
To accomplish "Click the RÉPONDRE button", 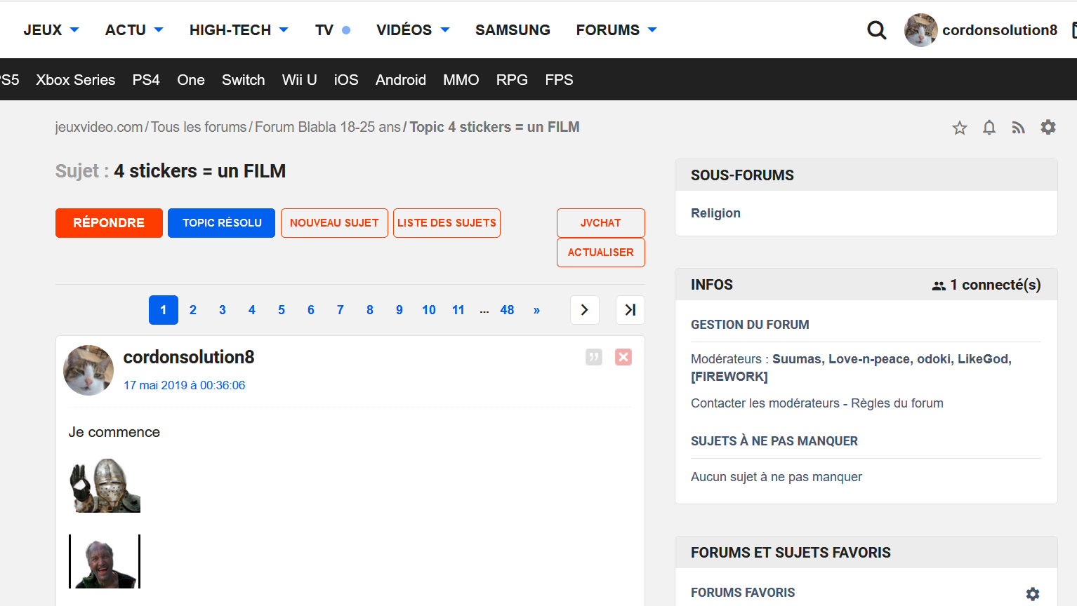I will coord(109,223).
